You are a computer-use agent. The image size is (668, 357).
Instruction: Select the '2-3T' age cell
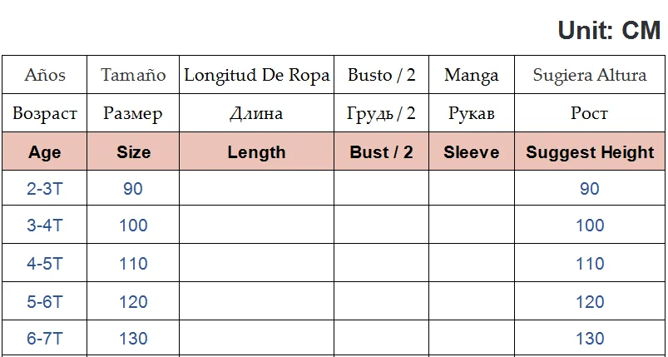click(45, 189)
